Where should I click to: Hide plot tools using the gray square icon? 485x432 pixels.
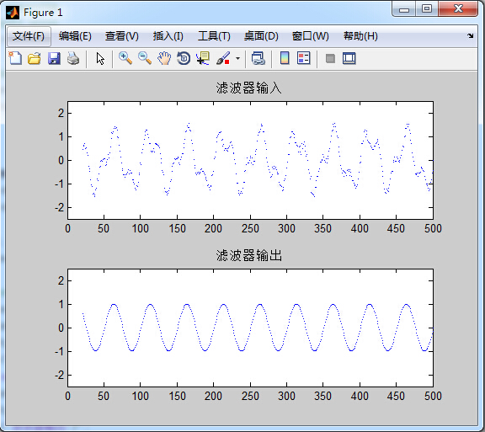[330, 58]
